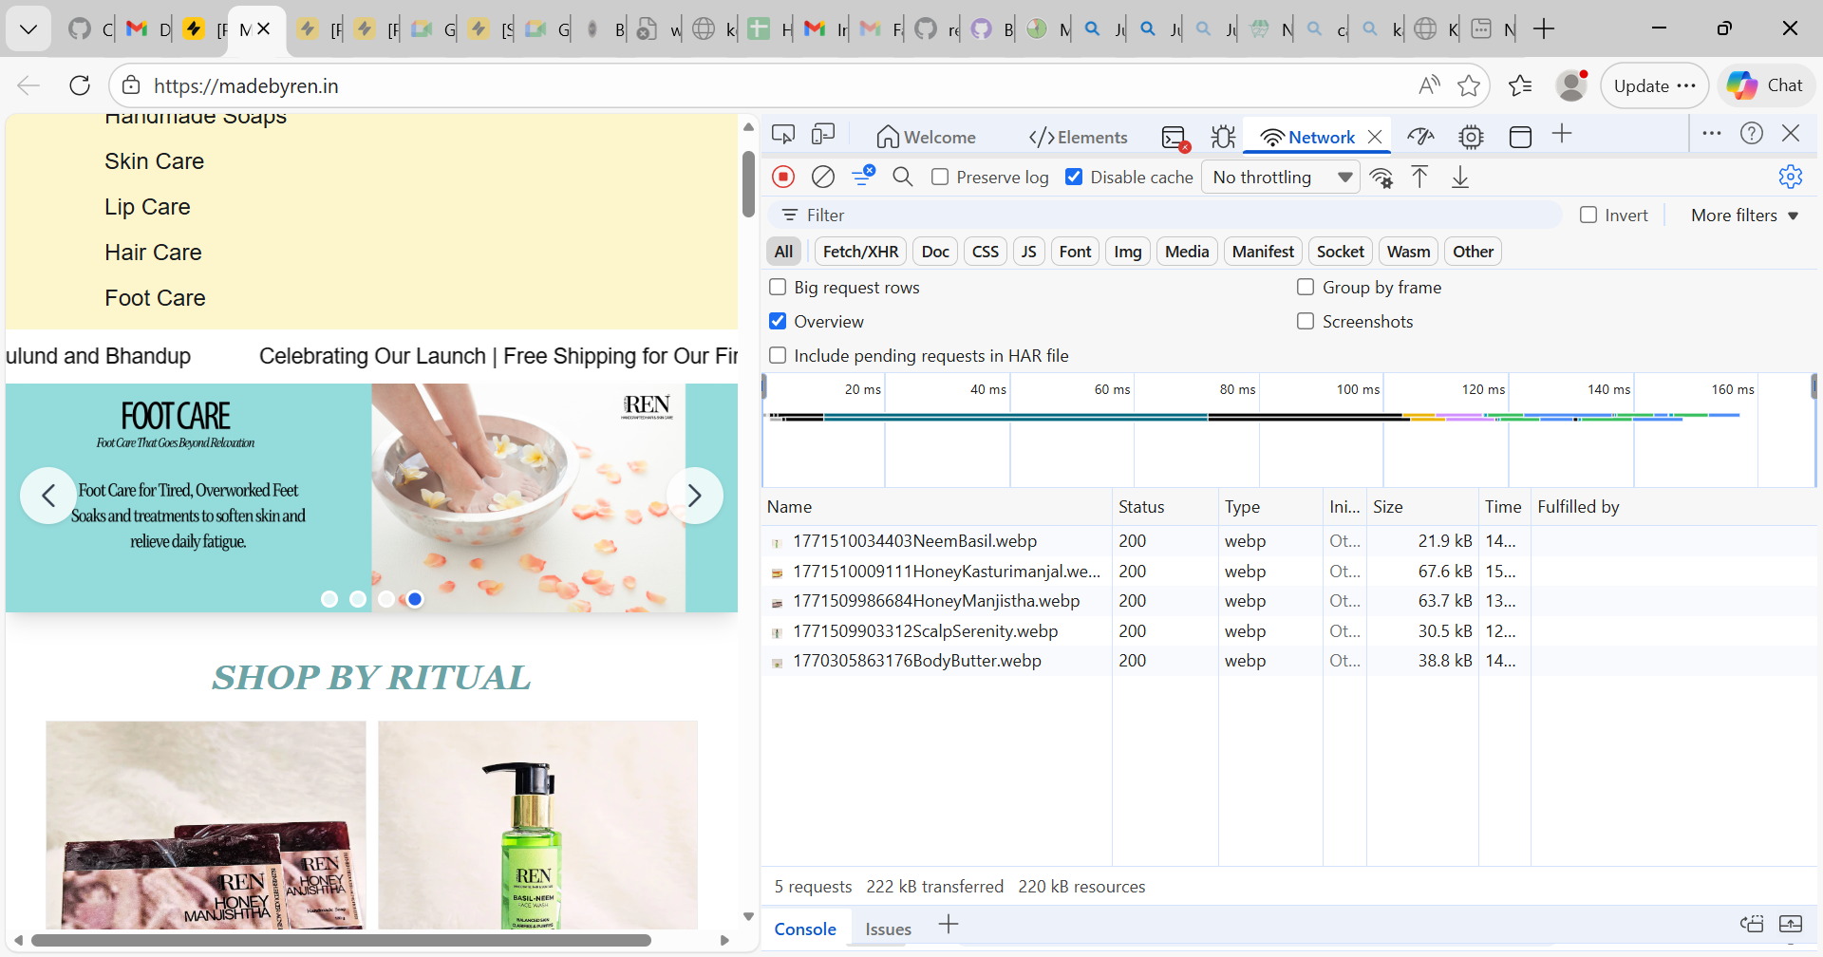Go to next carousel slide
This screenshot has height=957, width=1823.
(x=694, y=496)
